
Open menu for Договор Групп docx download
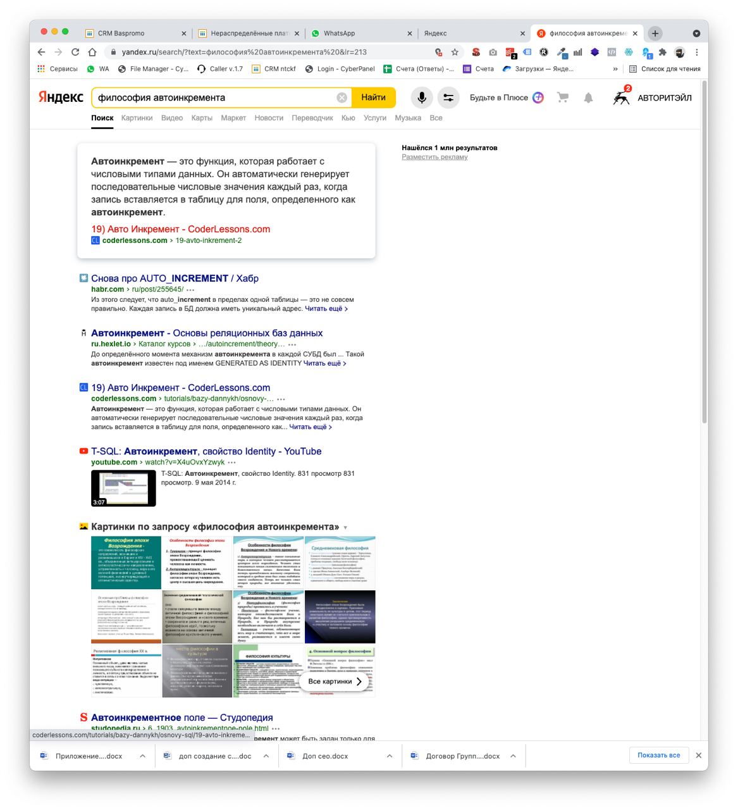click(513, 756)
